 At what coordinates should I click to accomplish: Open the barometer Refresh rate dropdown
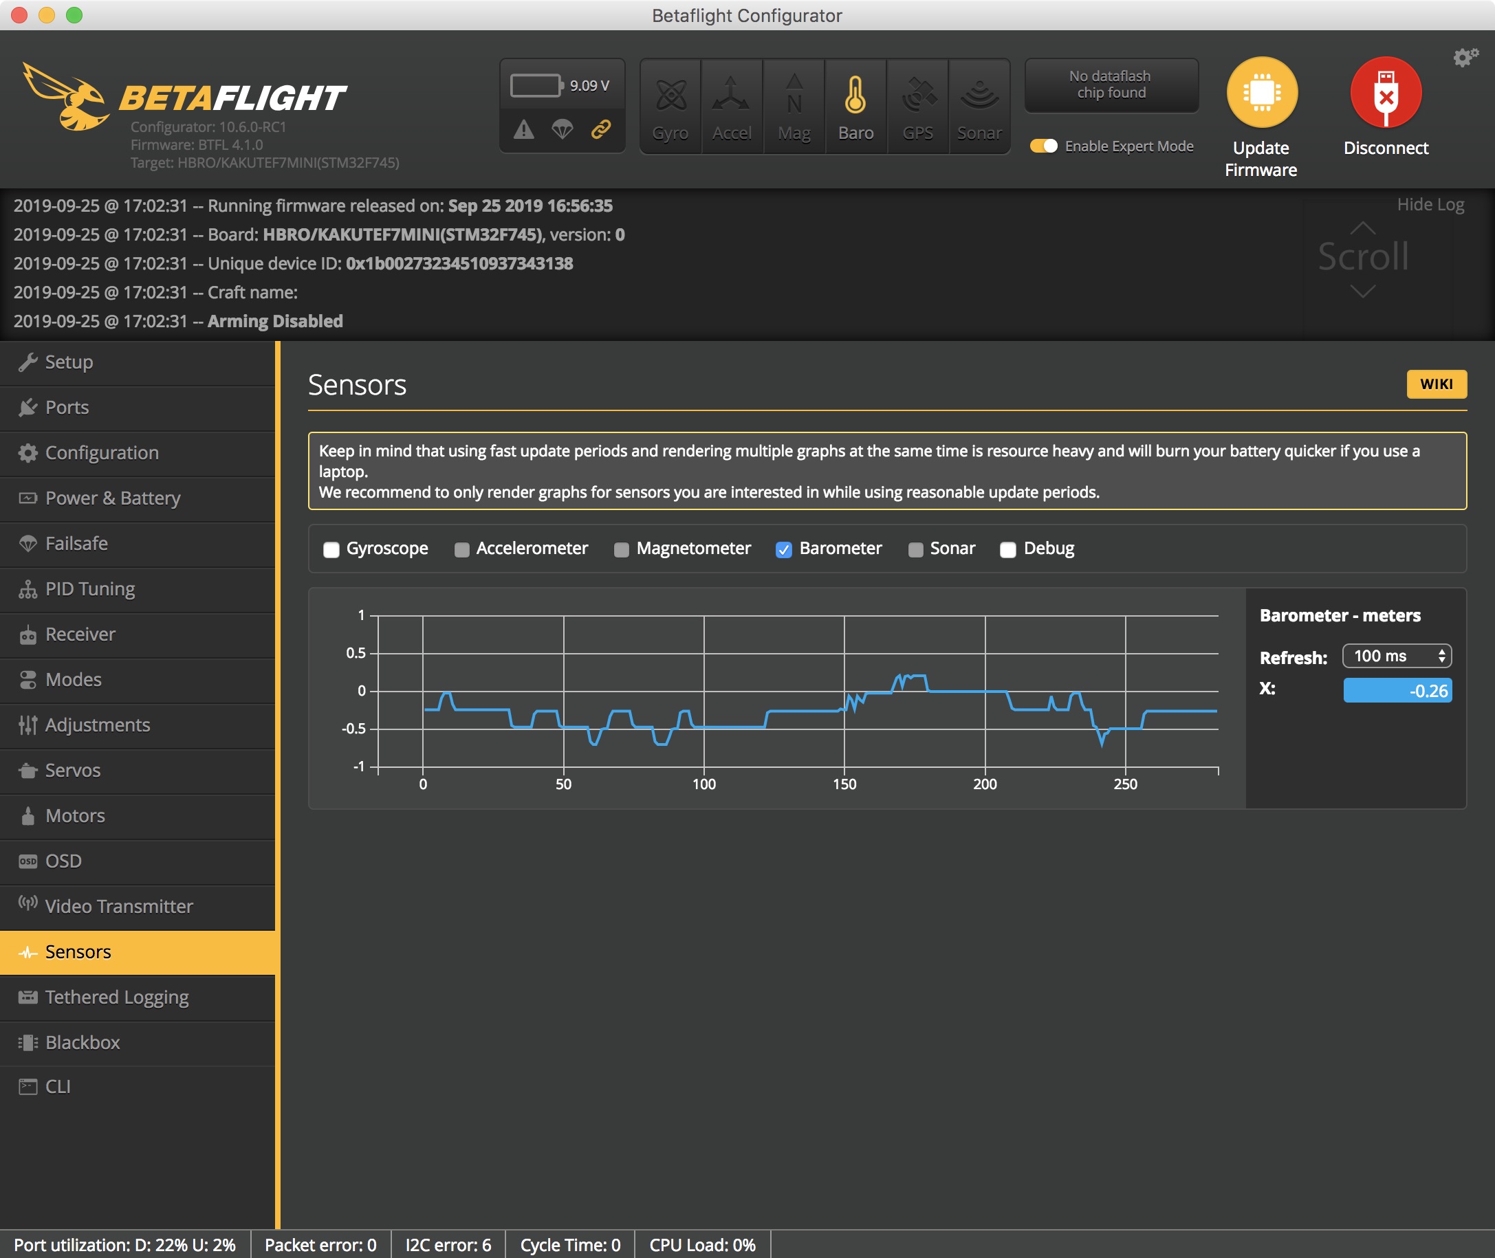click(1397, 655)
